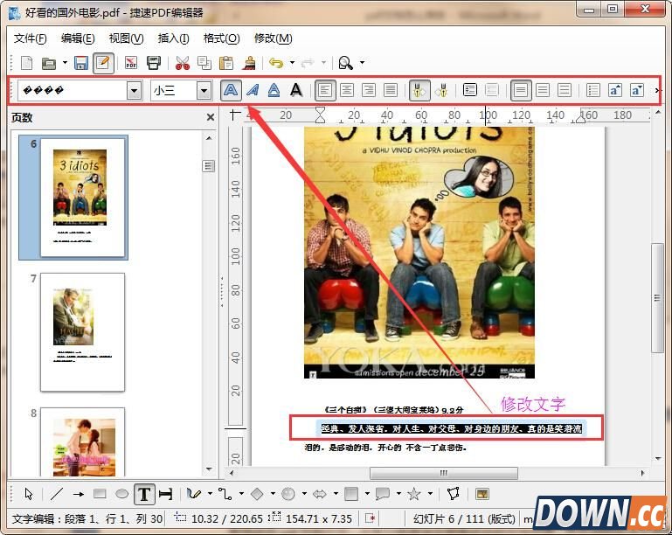Open the 格式(O) menu
The width and height of the screenshot is (672, 535).
click(x=221, y=38)
